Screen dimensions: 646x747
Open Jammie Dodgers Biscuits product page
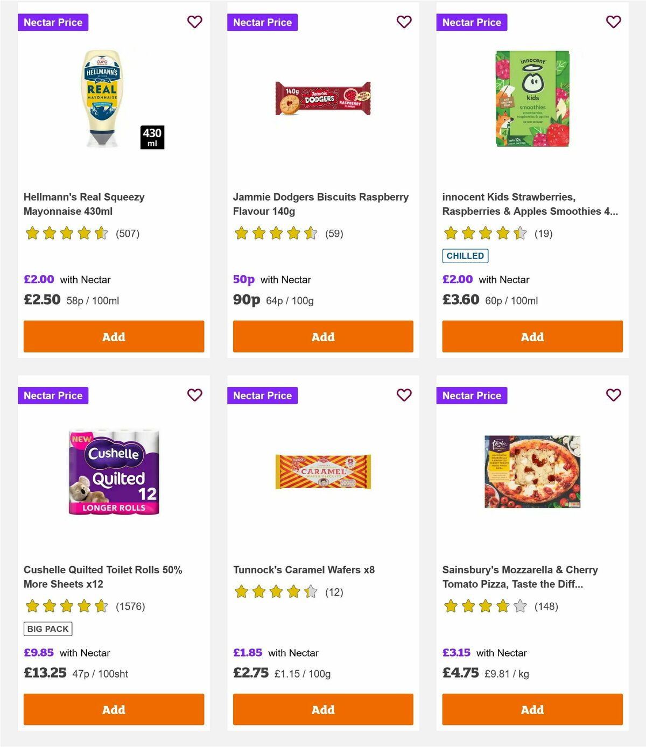click(321, 204)
